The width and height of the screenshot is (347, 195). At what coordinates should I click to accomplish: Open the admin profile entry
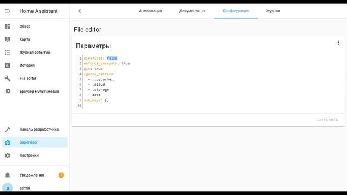[35, 188]
